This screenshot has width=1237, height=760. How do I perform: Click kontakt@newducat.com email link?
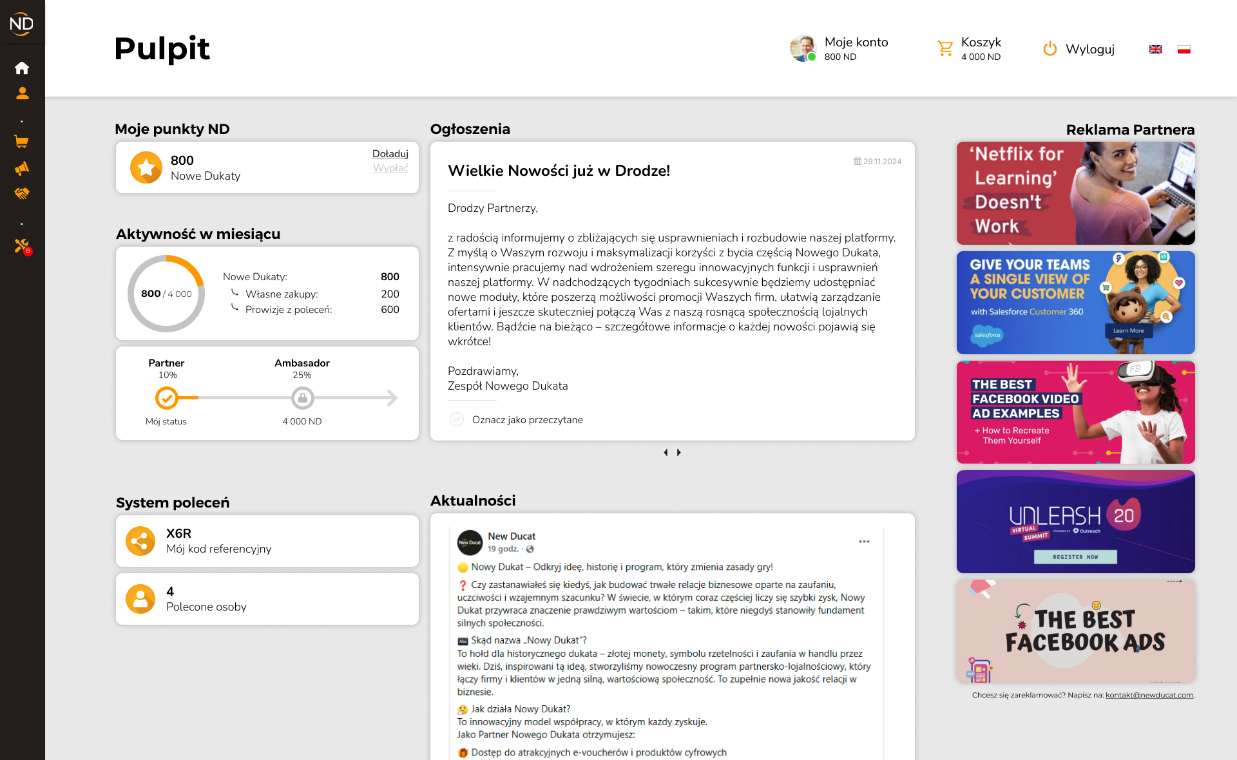point(1149,695)
